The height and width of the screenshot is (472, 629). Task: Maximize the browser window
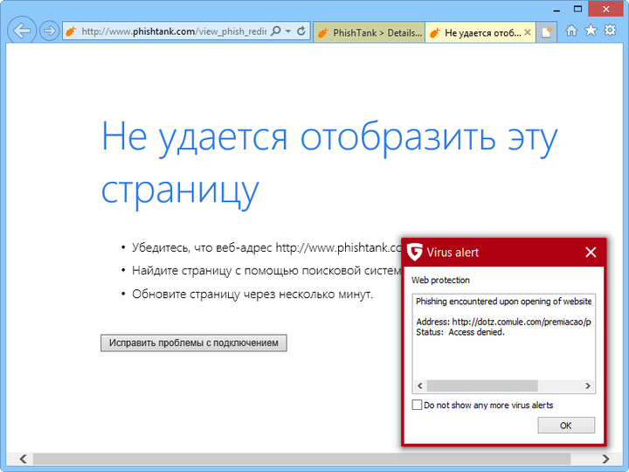(577, 9)
